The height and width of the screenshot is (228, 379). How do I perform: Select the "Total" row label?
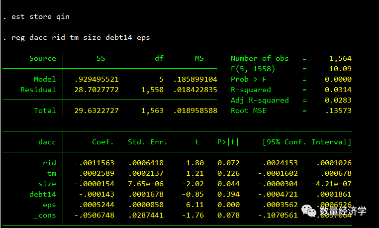click(45, 111)
